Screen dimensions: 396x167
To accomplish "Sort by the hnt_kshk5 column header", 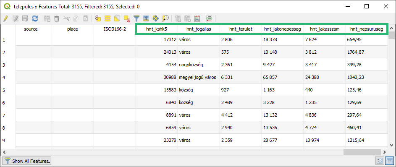I will 157,29.
